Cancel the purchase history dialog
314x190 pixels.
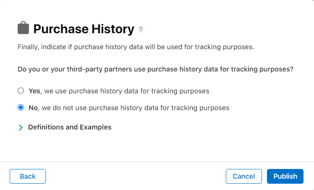[x=243, y=176]
